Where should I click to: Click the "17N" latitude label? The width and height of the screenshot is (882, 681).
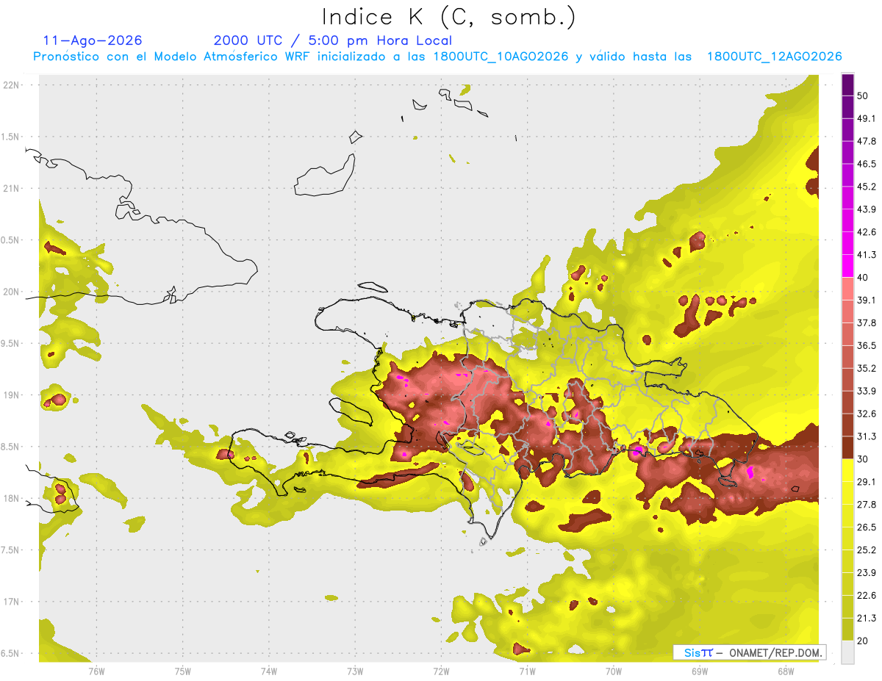12,602
